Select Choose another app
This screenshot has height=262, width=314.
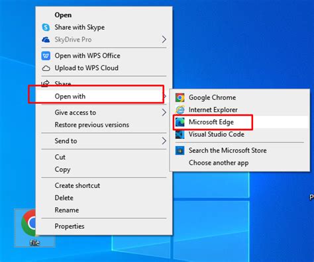click(240, 163)
